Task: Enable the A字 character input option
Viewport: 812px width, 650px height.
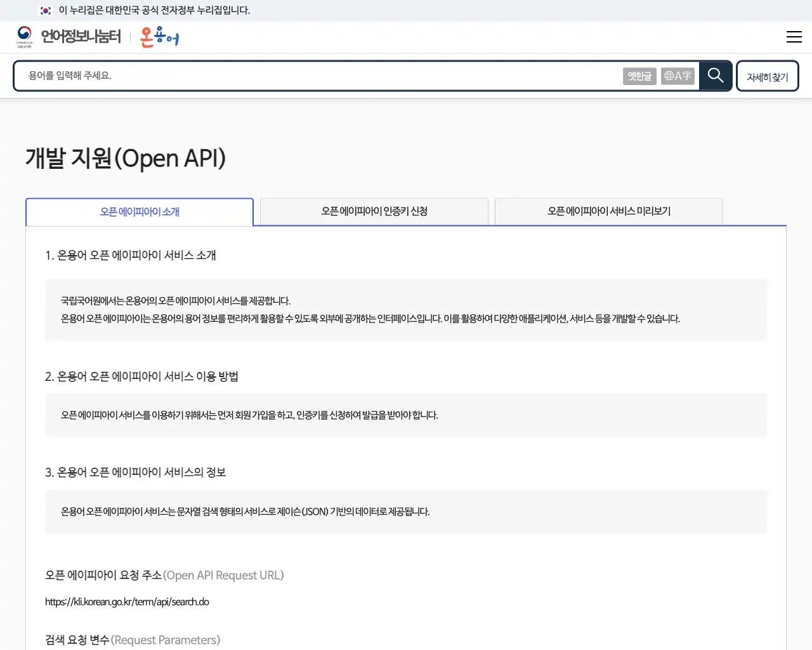Action: (678, 76)
